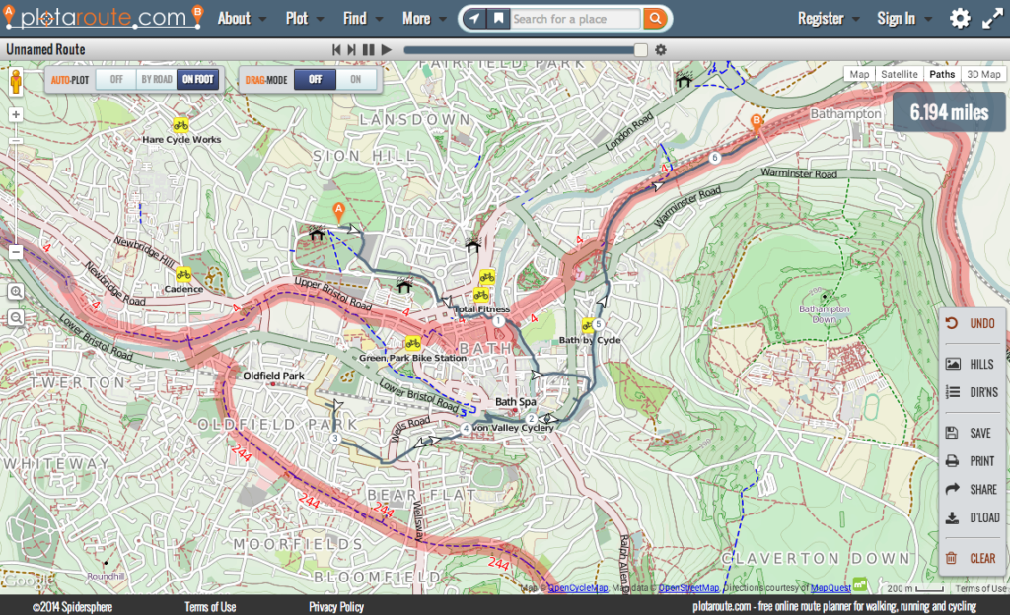The height and width of the screenshot is (615, 1010).
Task: Click the magnifier zoom-out tool
Action: [16, 317]
